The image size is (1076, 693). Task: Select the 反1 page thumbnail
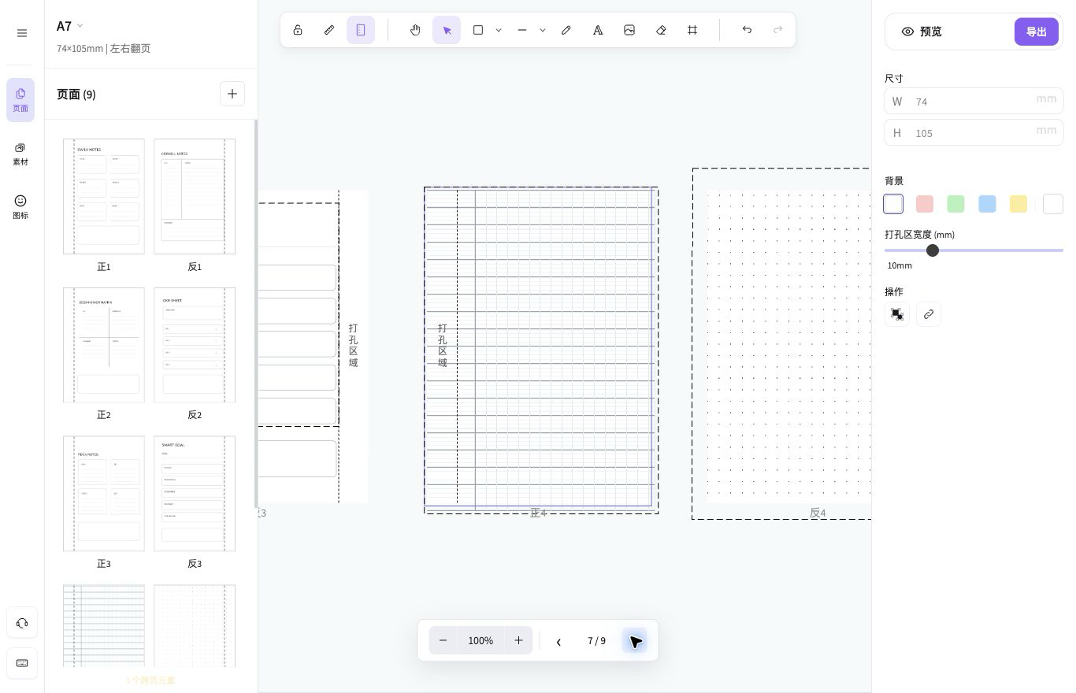(x=195, y=196)
